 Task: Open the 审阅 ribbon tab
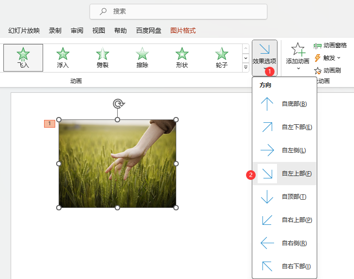click(77, 30)
